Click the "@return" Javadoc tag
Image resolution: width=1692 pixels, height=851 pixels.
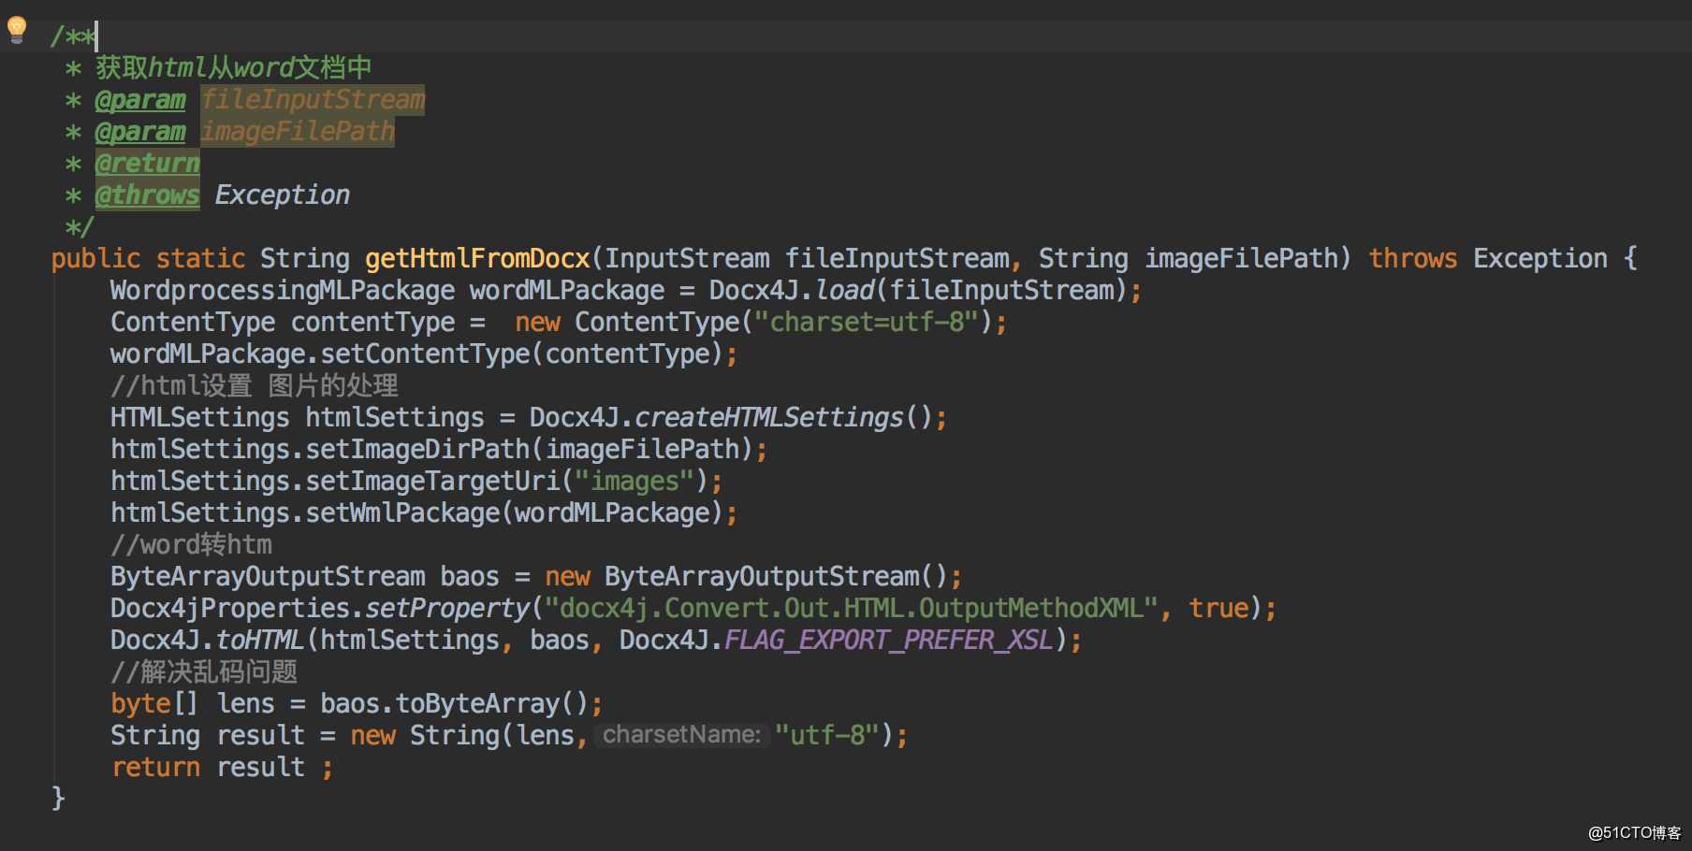click(148, 163)
